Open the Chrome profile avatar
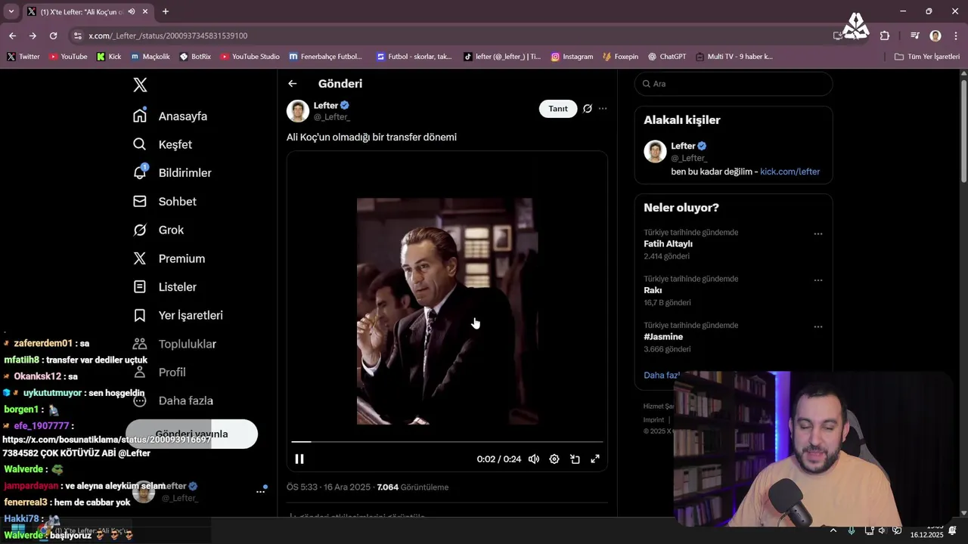 point(935,36)
